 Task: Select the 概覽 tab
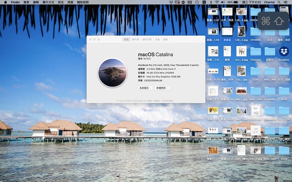click(x=126, y=39)
